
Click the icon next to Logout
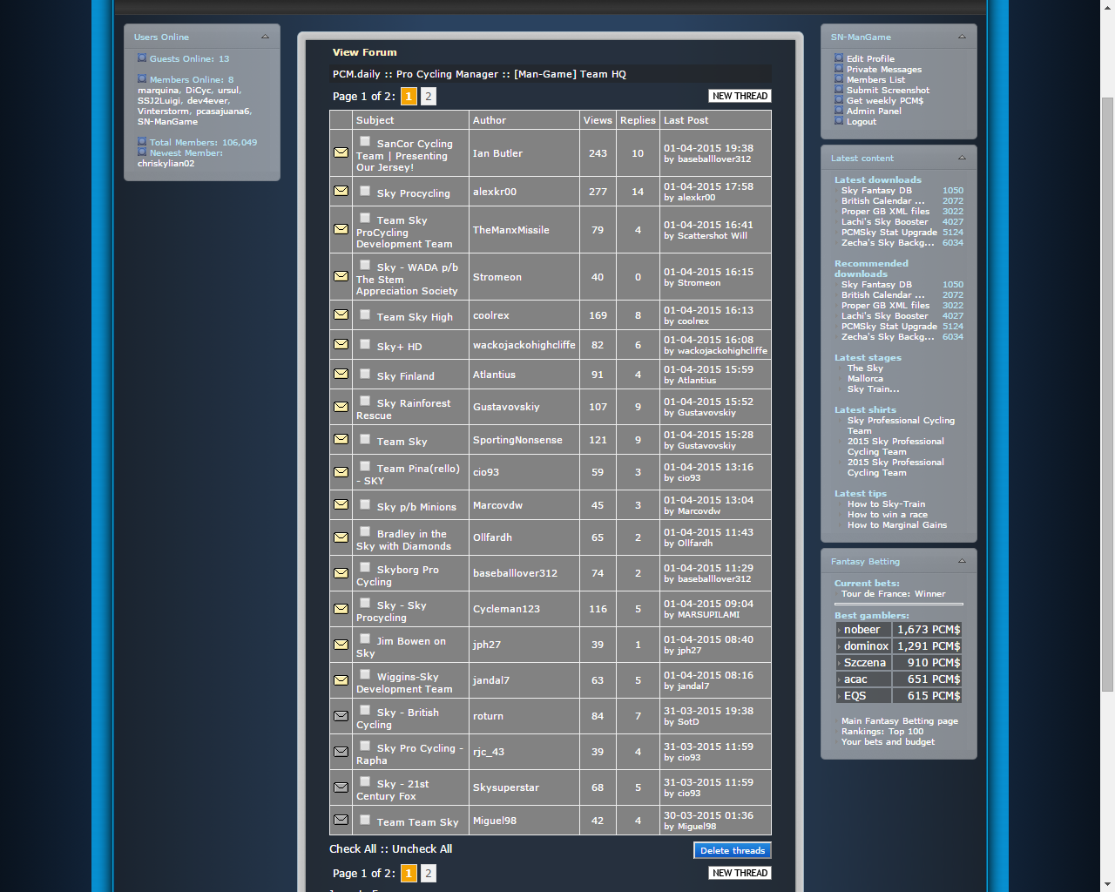pyautogui.click(x=839, y=121)
